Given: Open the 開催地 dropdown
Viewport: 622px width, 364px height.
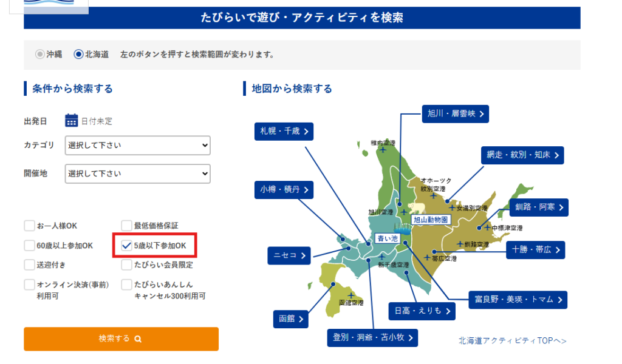Looking at the screenshot, I should pos(138,174).
